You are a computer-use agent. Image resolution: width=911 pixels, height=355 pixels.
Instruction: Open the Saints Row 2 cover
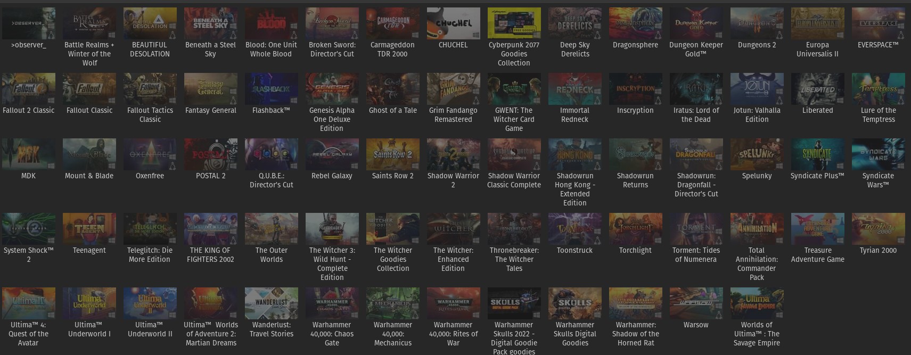point(393,154)
